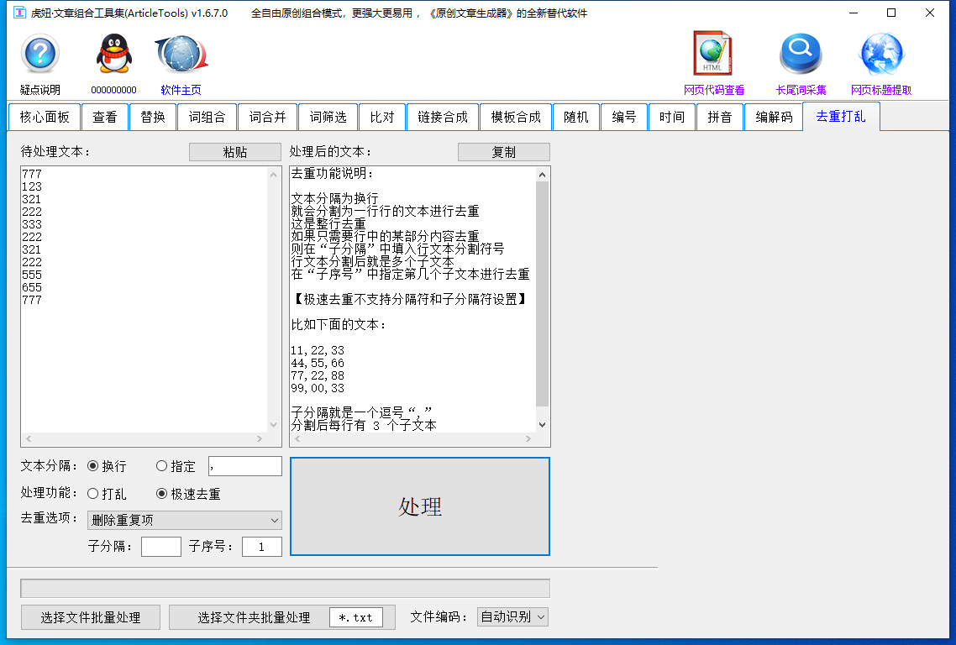Minimize the ArticleTools window

coord(854,13)
